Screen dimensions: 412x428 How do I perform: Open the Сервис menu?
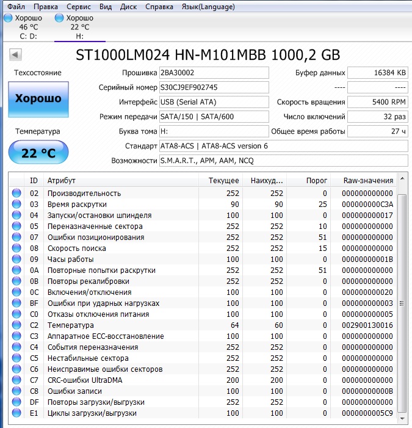click(79, 7)
